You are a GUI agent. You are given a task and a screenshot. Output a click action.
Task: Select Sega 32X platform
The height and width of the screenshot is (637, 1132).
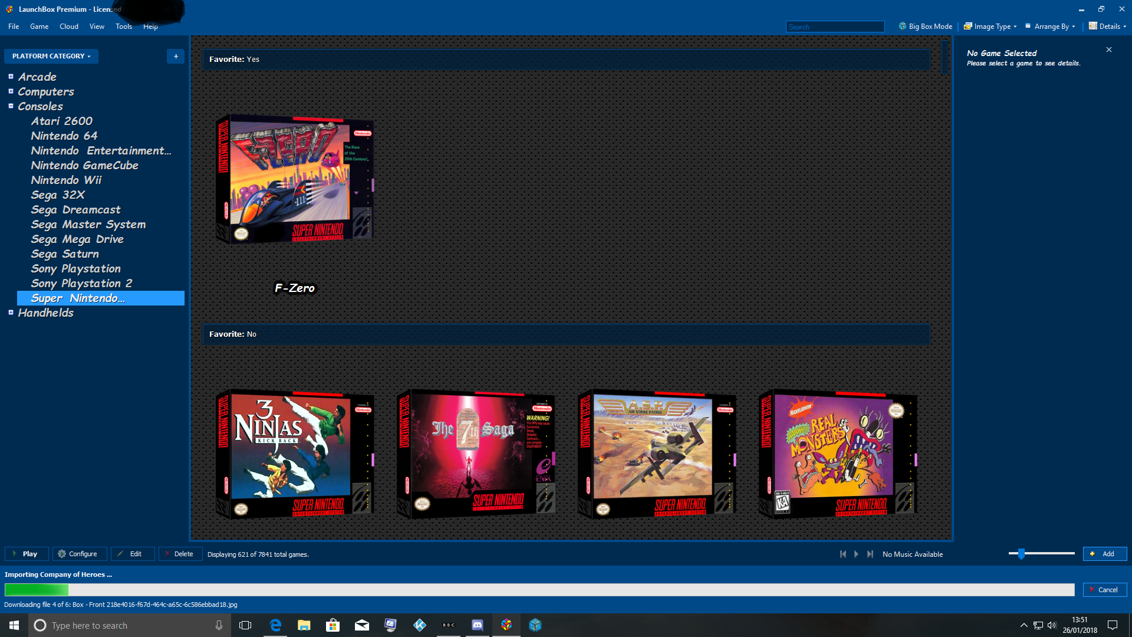58,195
